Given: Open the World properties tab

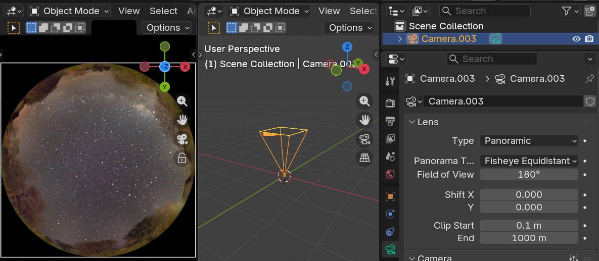Looking at the screenshot, I should [x=390, y=174].
